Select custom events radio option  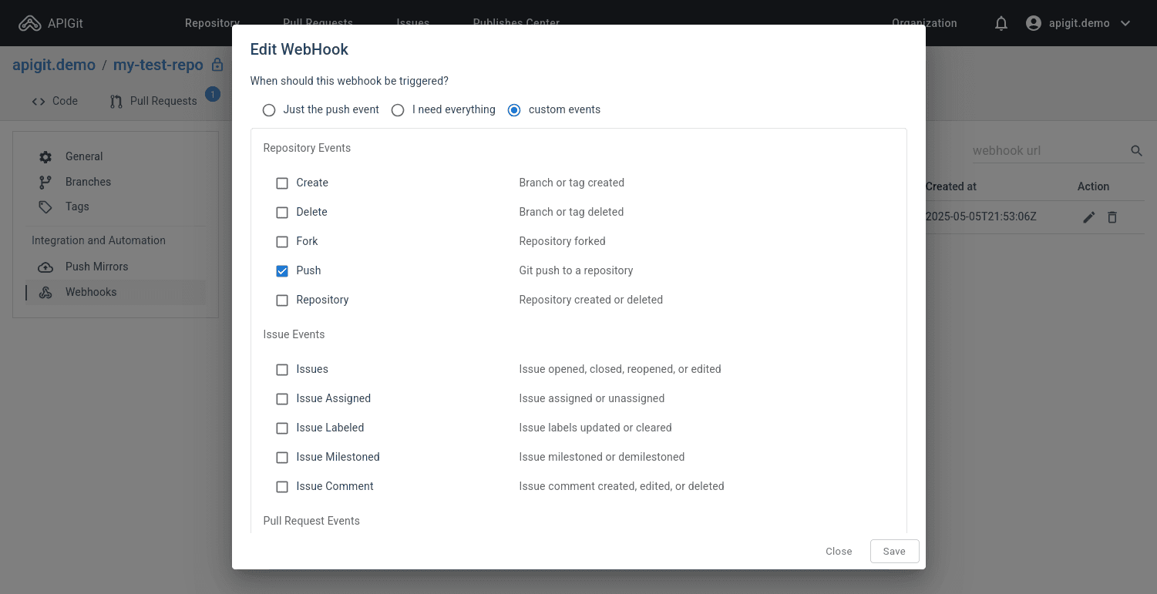pyautogui.click(x=514, y=110)
